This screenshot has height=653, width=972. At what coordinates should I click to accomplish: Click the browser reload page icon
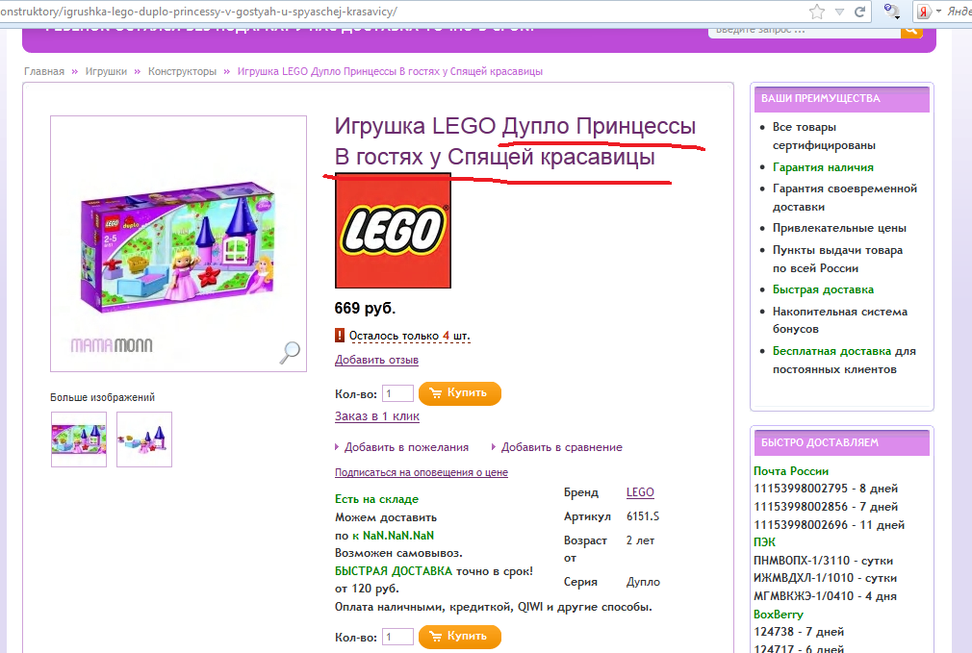pyautogui.click(x=860, y=12)
